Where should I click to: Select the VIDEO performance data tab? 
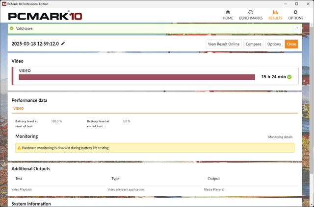coord(19,108)
